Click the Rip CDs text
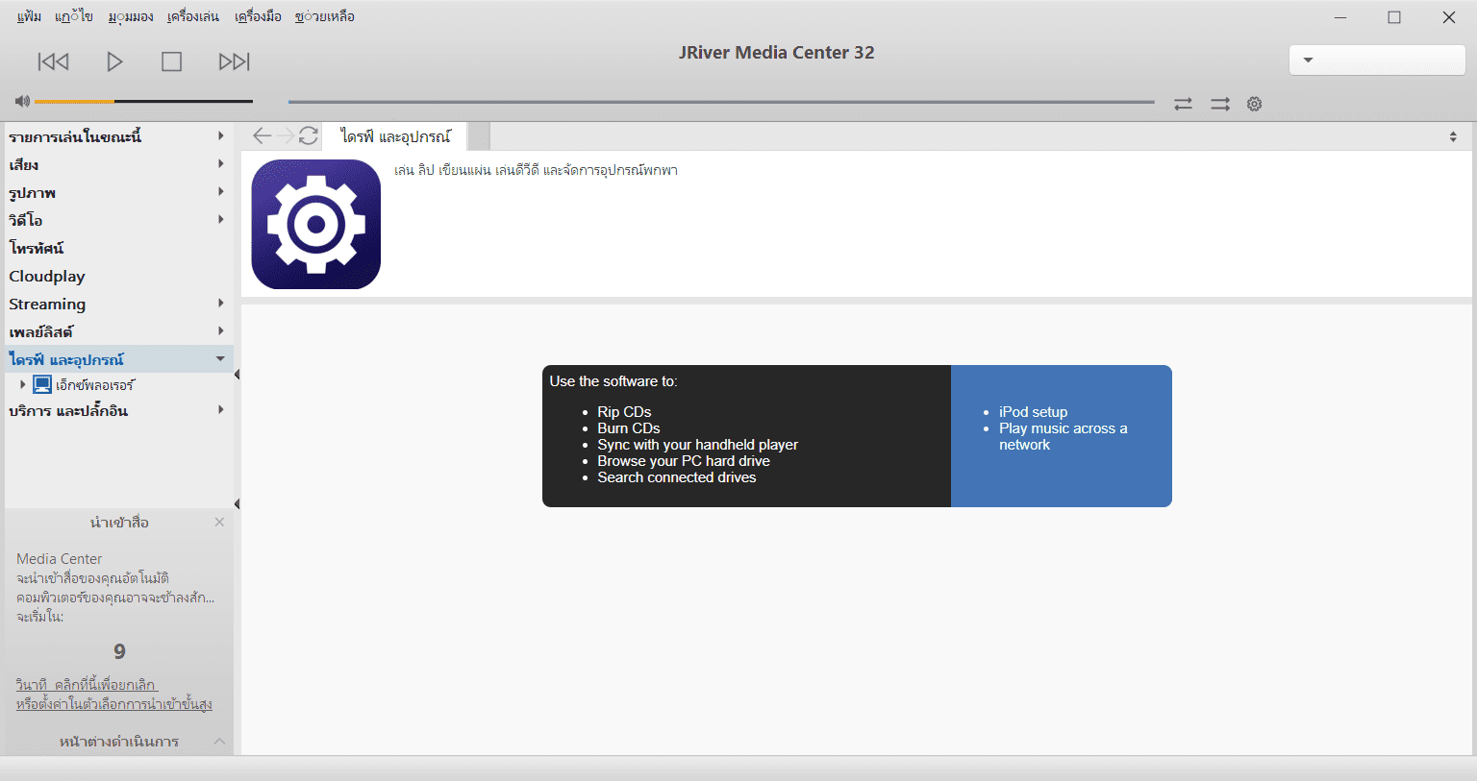Screen dimensions: 1477x781 click(624, 412)
